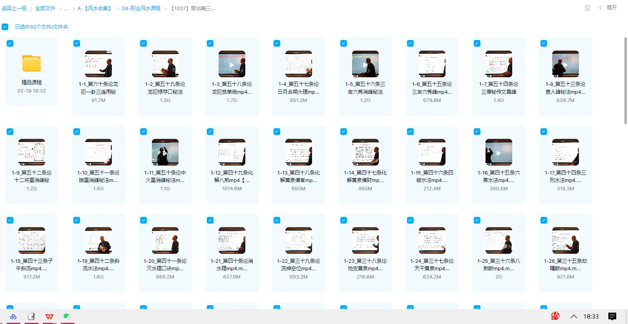Image resolution: width=628 pixels, height=324 pixels.
Task: Open WPS Office from taskbar
Action: click(49, 317)
